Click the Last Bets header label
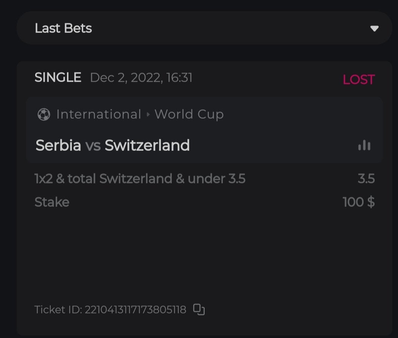 pyautogui.click(x=63, y=28)
